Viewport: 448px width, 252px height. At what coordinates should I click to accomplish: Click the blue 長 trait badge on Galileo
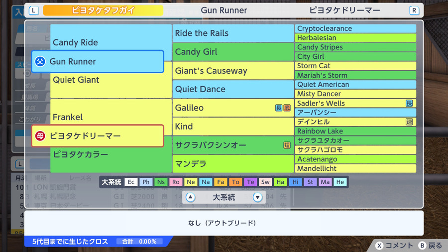(x=279, y=108)
